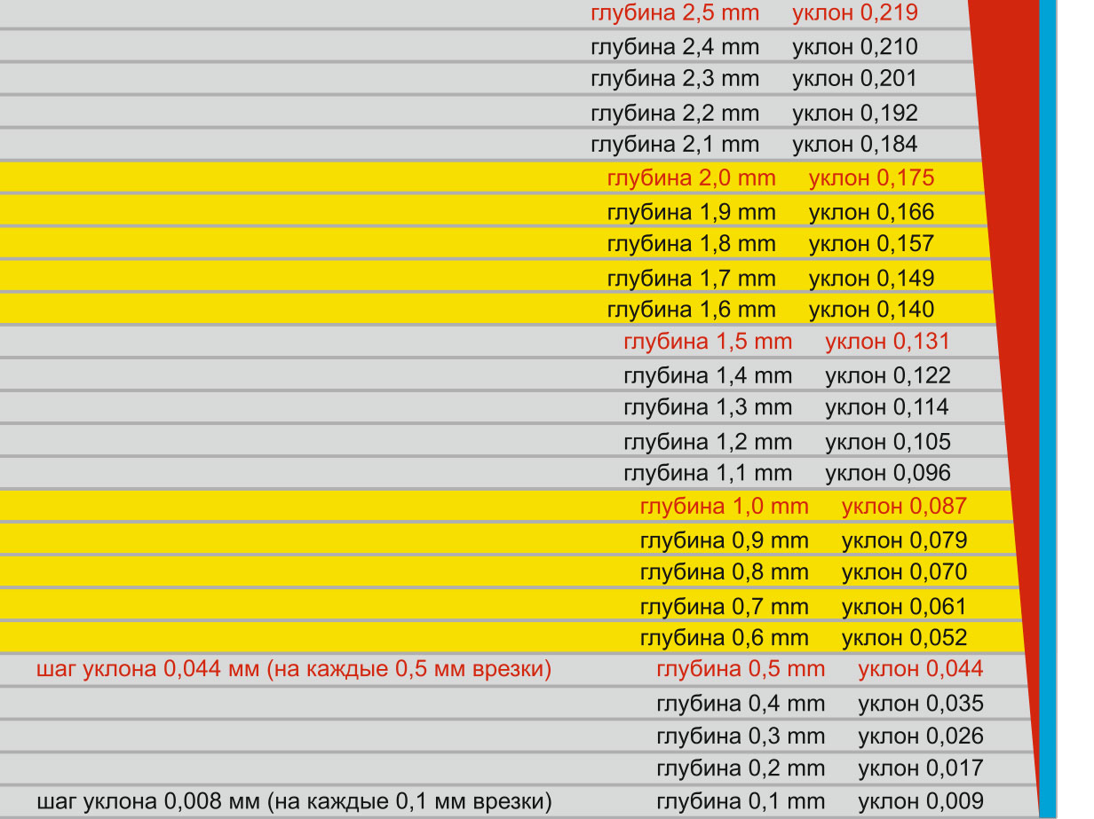Select the "глубина 0,1 mm" label
This screenshot has width=1094, height=819.
pos(741,800)
